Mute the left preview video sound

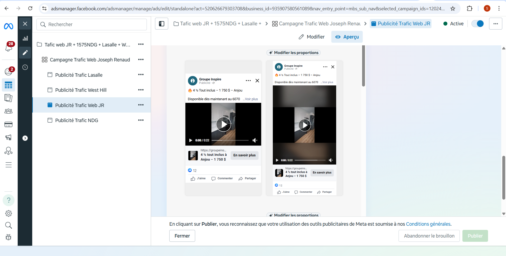[x=255, y=140]
